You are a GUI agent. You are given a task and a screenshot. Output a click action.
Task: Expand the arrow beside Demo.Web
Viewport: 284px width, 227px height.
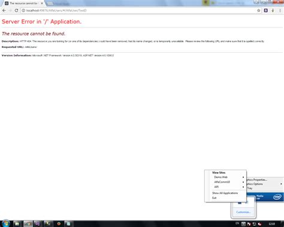[243, 177]
